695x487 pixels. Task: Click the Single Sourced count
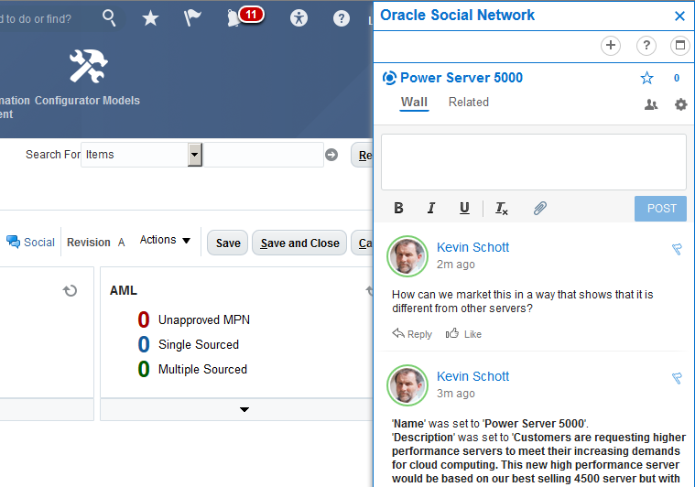144,344
